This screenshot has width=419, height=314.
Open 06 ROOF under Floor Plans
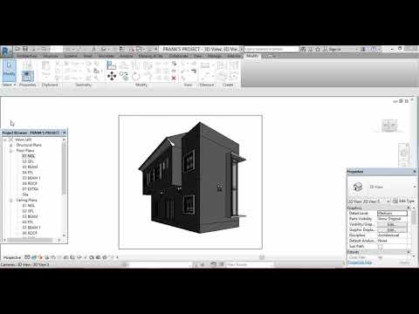coord(30,184)
